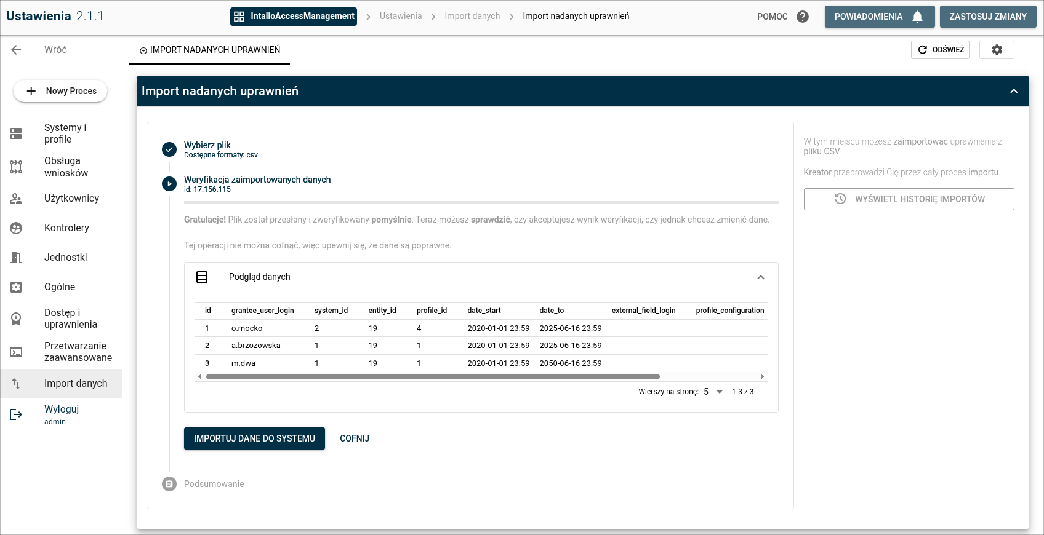1044x535 pixels.
Task: Open Użytkownicy section in sidebar
Action: tap(71, 199)
